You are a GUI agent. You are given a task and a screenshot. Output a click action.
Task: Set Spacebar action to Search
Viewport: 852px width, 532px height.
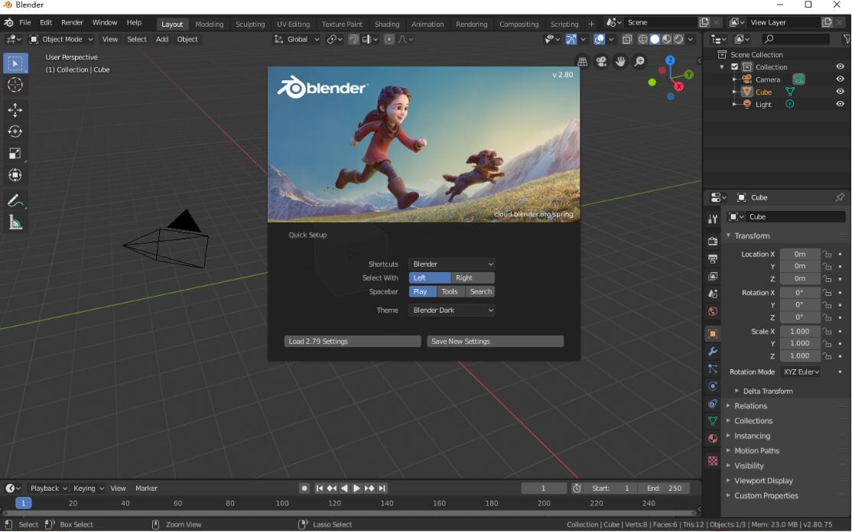480,291
